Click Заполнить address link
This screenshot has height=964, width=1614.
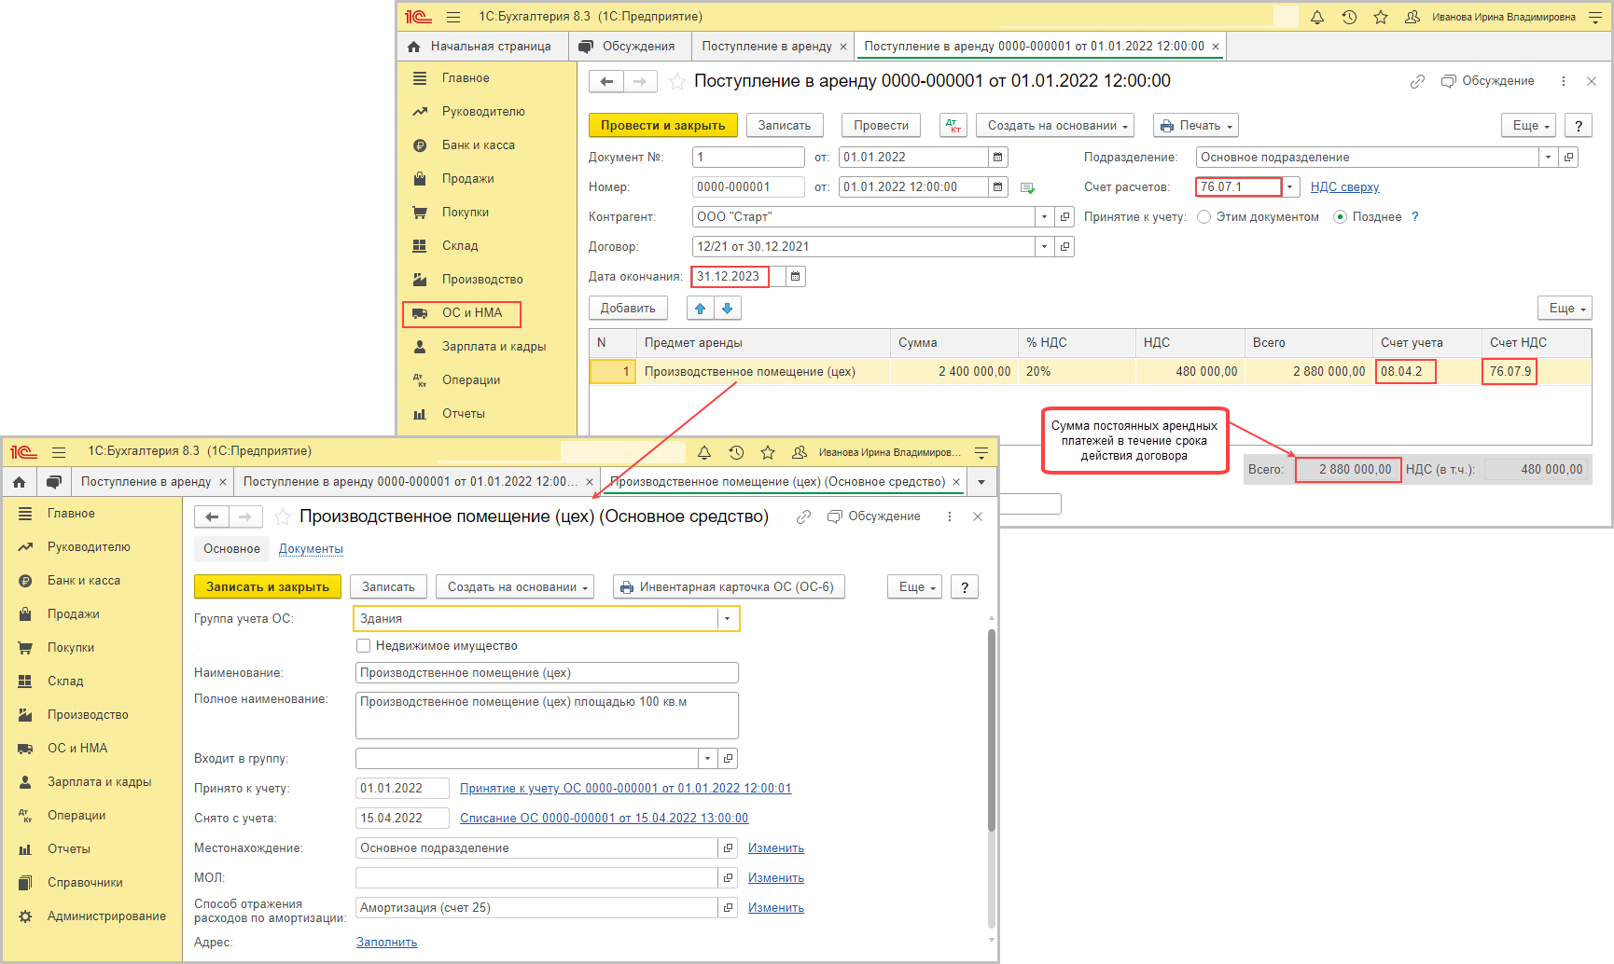386,943
